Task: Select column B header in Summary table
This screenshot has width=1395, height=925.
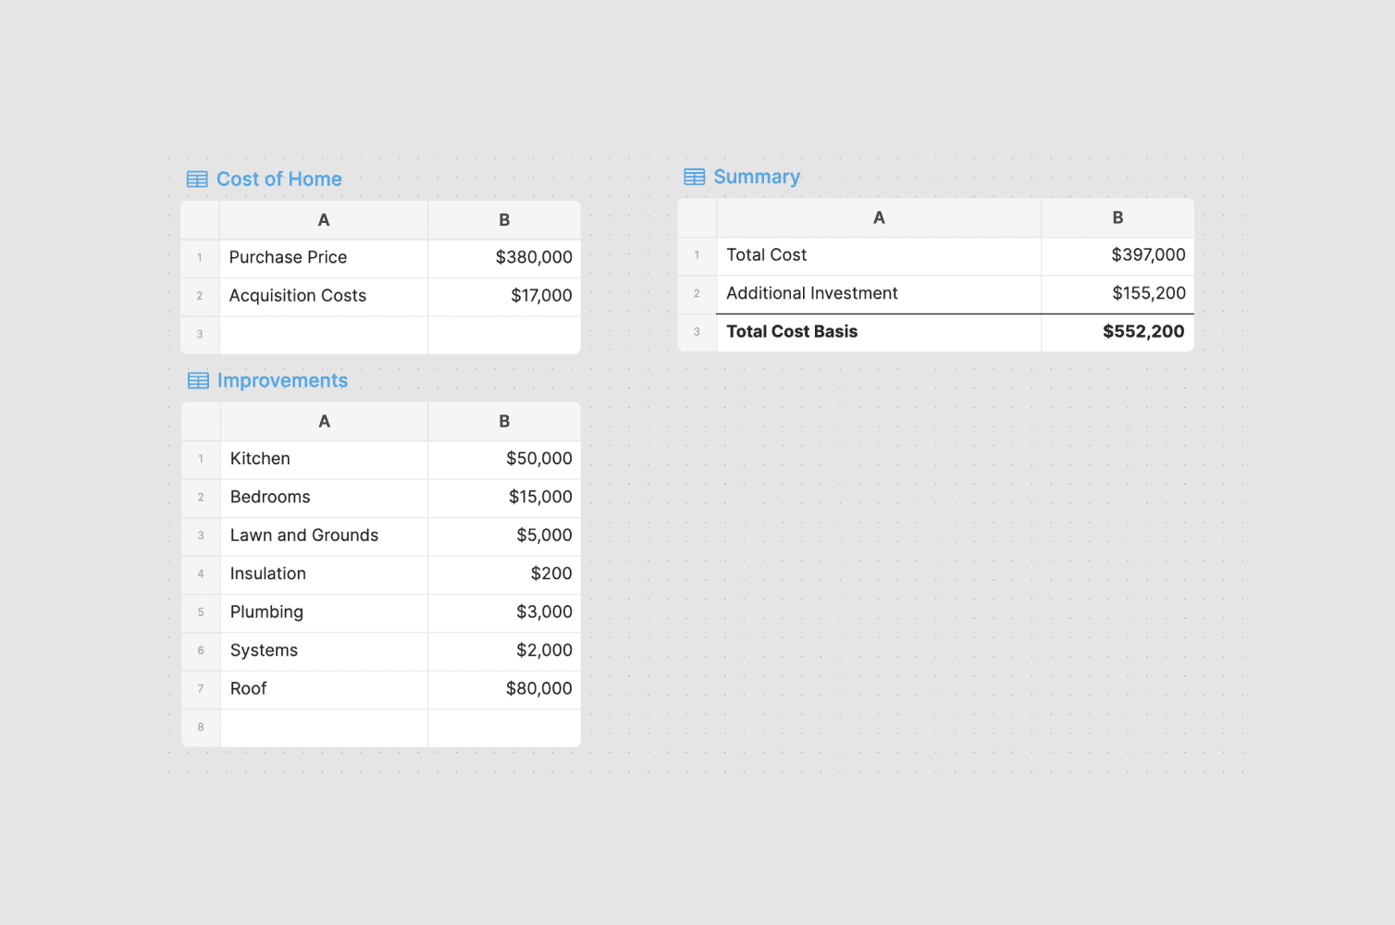Action: tap(1117, 218)
